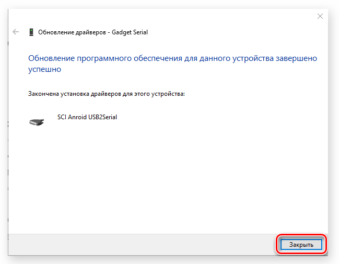Screen dimensions: 339x264
Task: Click the Обновление драйверов title text
Action: 72,32
